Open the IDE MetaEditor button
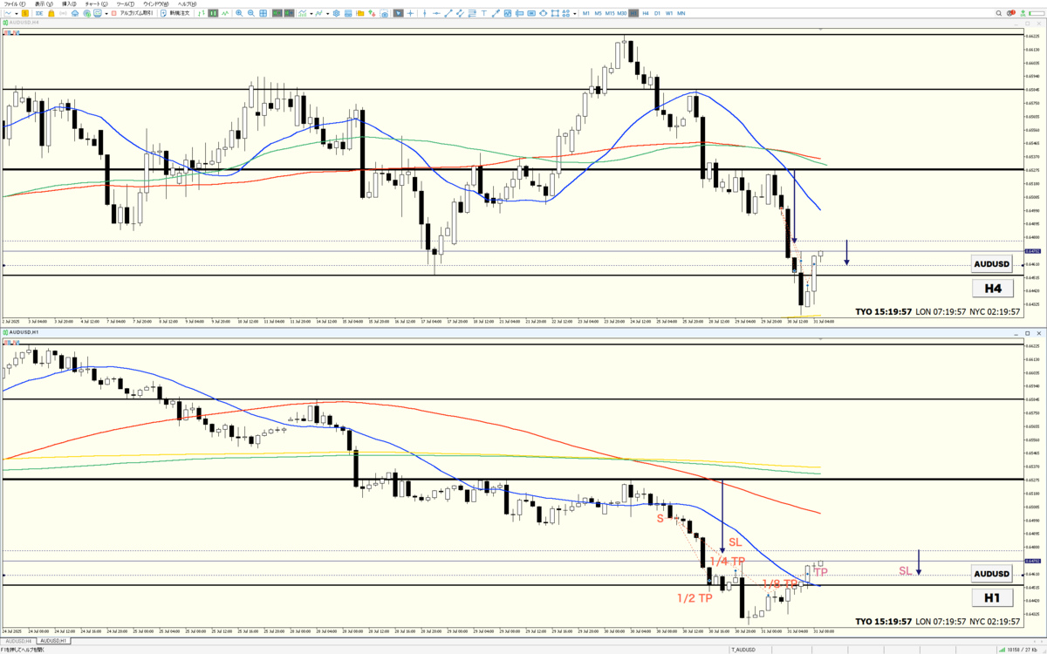 [39, 13]
